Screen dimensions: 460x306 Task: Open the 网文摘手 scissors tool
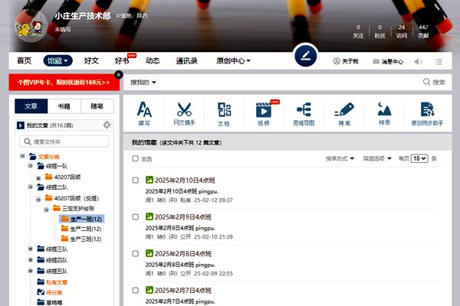[x=184, y=112]
